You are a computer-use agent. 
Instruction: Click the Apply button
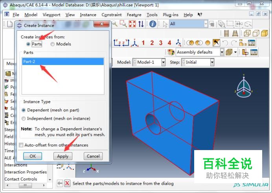[x=63, y=156]
